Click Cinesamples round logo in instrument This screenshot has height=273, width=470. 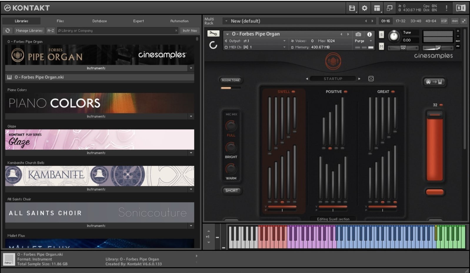(333, 61)
